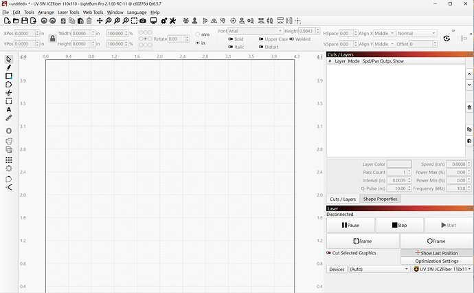
Task: Open the Arrange menu
Action: tap(46, 12)
